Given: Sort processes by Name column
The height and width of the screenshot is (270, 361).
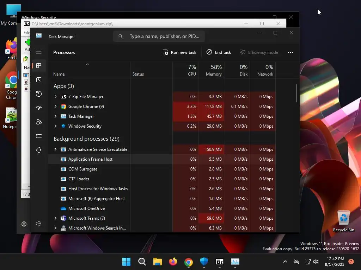Looking at the screenshot, I should (x=89, y=70).
